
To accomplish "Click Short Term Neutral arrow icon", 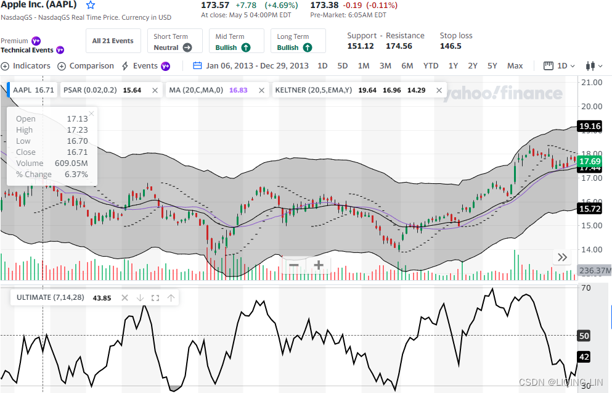I will 187,48.
